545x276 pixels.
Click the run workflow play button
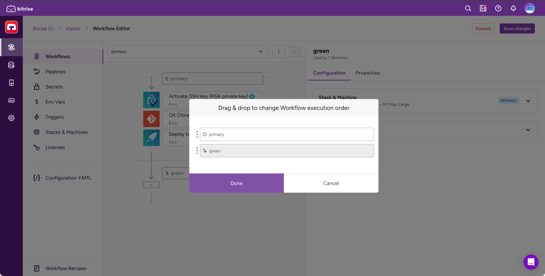click(x=295, y=51)
